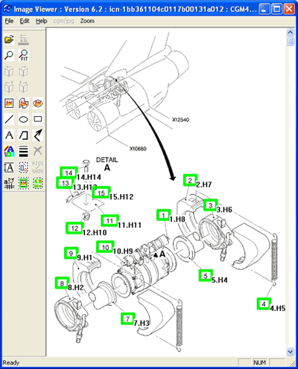Select the ellipse drawing tool

click(24, 119)
